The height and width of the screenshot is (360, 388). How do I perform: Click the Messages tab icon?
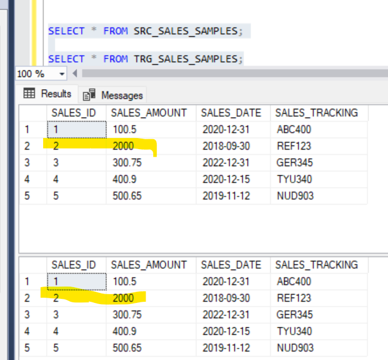[89, 95]
